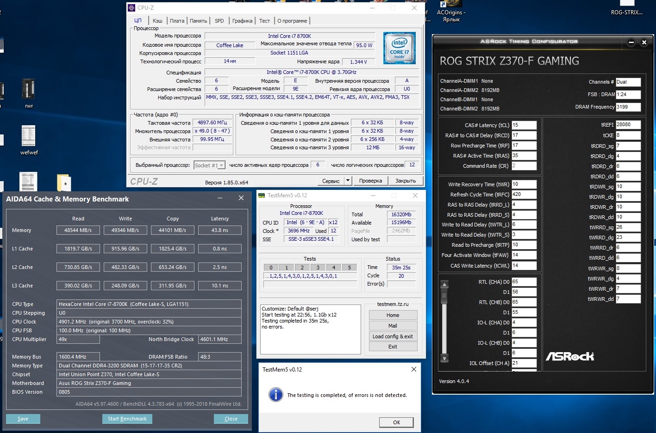The image size is (656, 433).
Task: Confirm the TestMem5 dialog with OK
Action: coord(396,422)
